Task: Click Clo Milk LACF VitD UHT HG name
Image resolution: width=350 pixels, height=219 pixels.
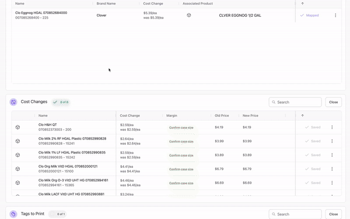Action: (x=71, y=194)
